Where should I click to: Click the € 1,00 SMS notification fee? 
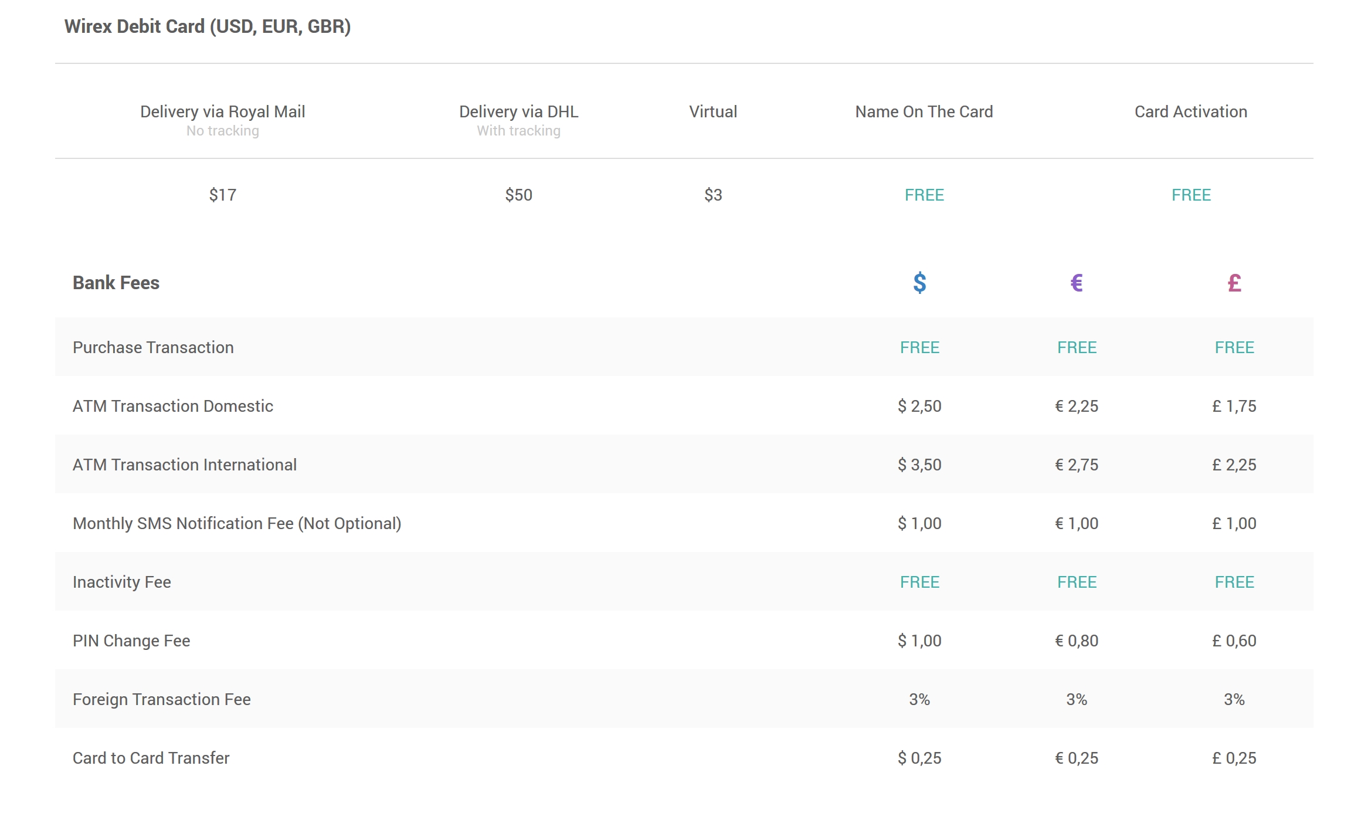tap(1077, 523)
